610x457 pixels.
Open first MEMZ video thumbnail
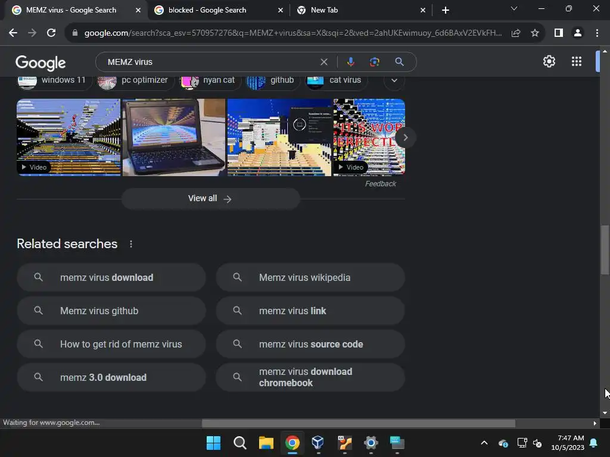click(69, 137)
